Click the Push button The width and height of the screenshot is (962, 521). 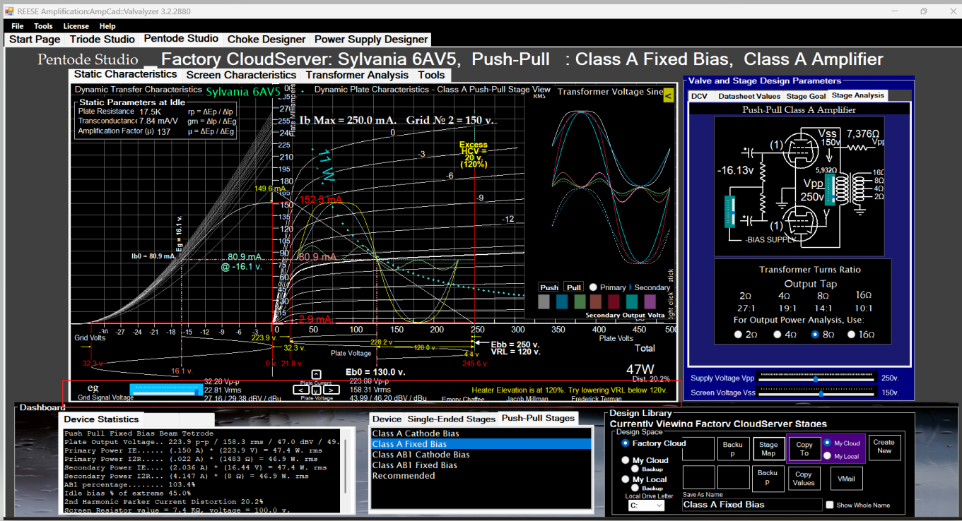[549, 287]
